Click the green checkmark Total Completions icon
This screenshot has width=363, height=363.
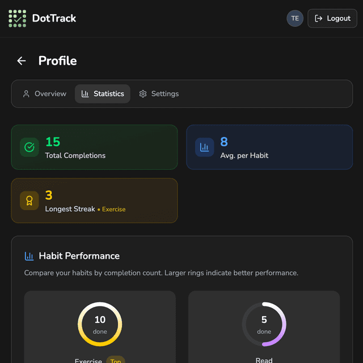point(29,147)
